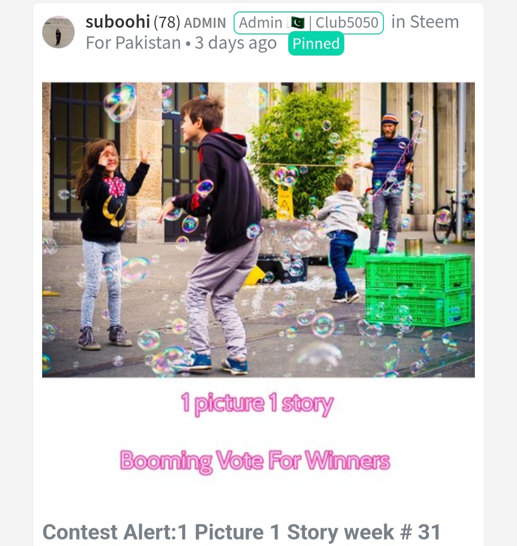The image size is (517, 546).
Task: Select the Admin text in the badge
Action: click(x=260, y=23)
